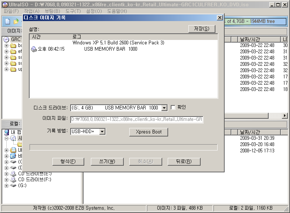The width and height of the screenshot is (290, 213).
Task: Select local row dated 2009-03-20 16:48
Action: click(257, 145)
